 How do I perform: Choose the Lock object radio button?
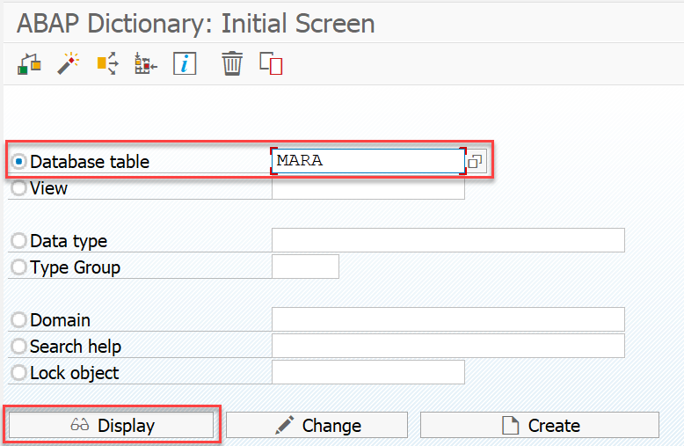tap(19, 373)
